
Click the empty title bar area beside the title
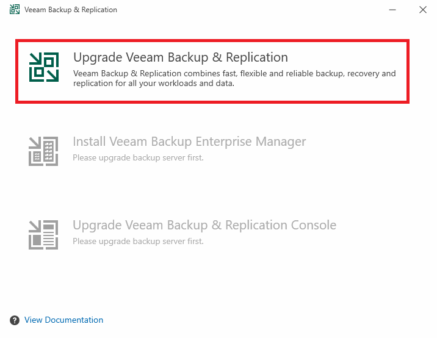coord(251,10)
